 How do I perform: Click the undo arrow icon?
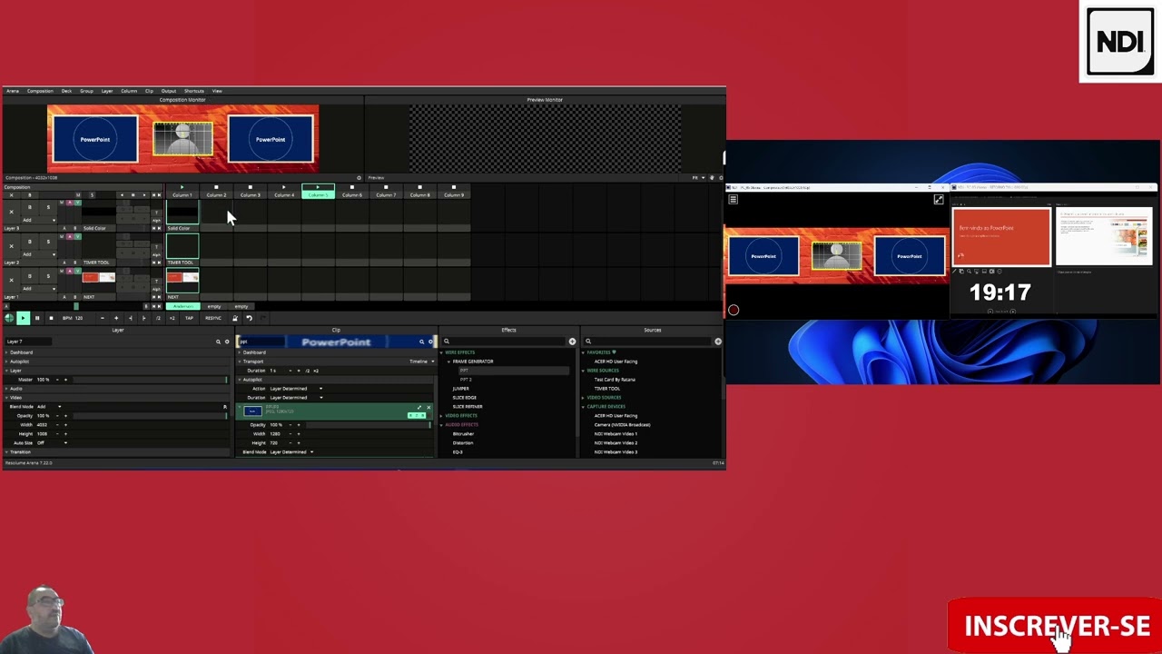pyautogui.click(x=249, y=318)
